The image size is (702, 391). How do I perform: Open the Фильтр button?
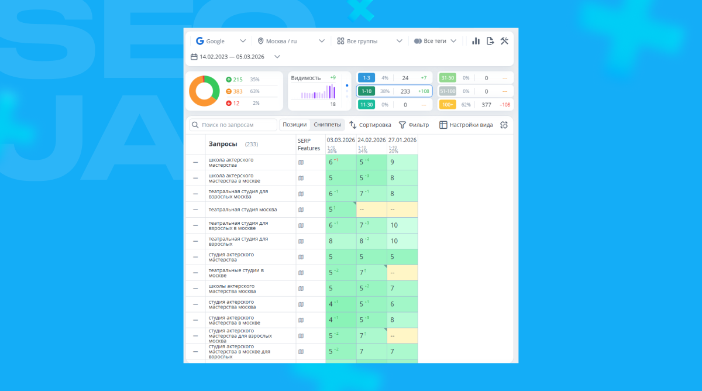(x=414, y=125)
